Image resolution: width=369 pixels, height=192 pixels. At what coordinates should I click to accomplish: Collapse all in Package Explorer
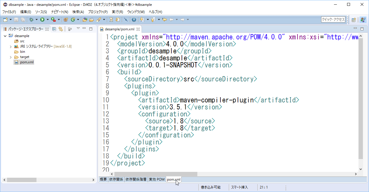(54, 29)
